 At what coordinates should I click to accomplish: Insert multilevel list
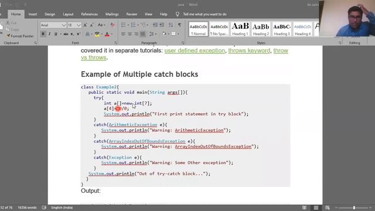tap(143, 25)
